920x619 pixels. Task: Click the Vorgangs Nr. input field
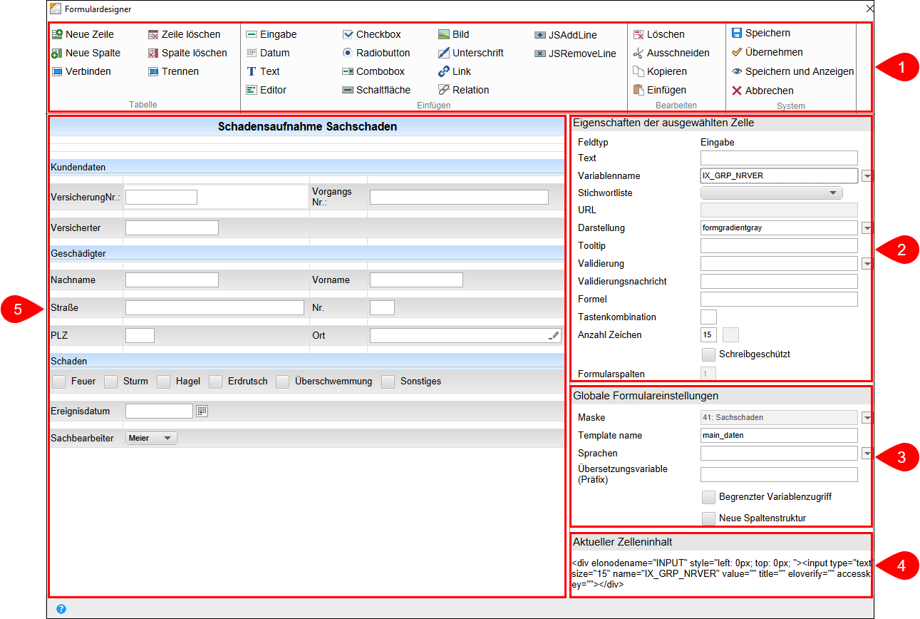pyautogui.click(x=459, y=198)
